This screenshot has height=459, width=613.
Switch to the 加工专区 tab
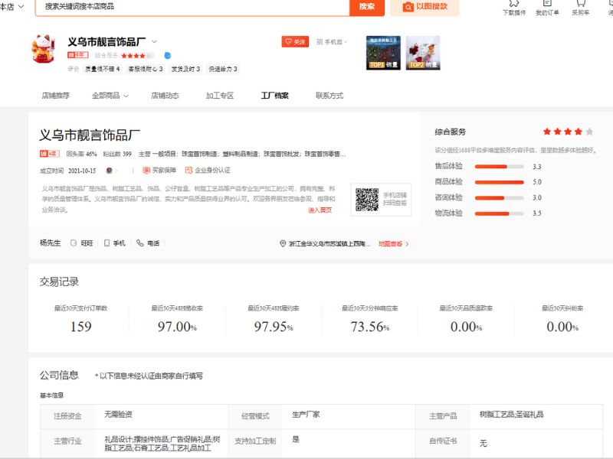[x=220, y=96]
